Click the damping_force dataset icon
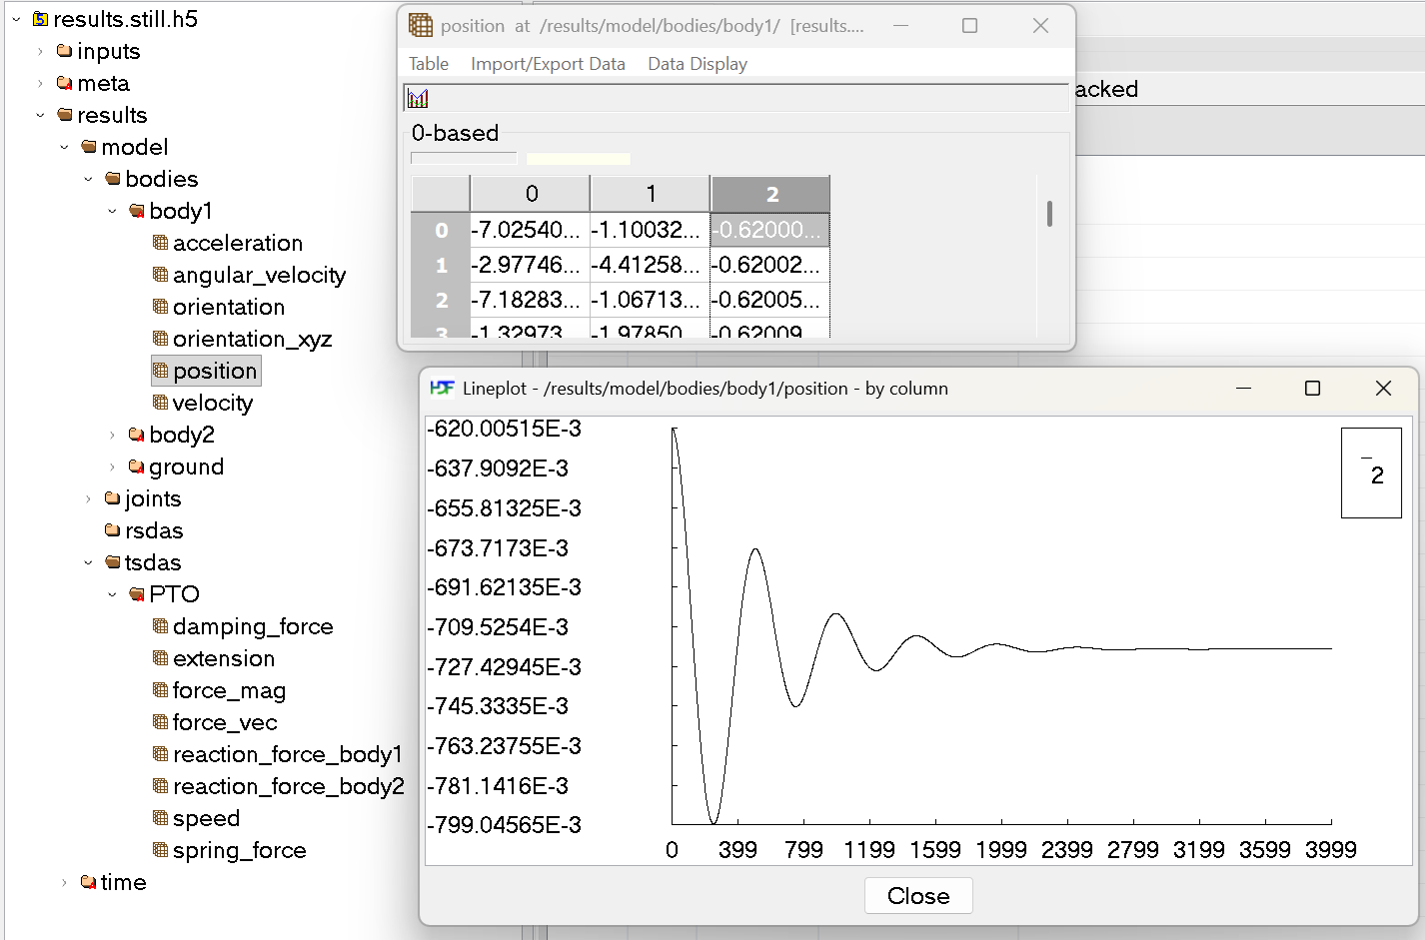 click(160, 626)
